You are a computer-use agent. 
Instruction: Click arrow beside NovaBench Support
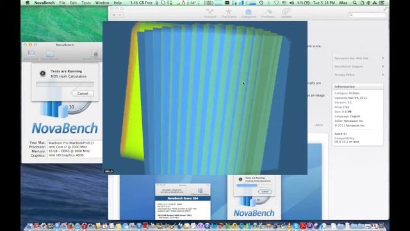click(x=383, y=66)
